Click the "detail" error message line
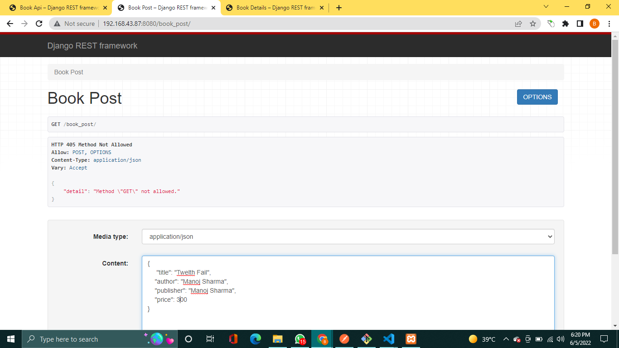The height and width of the screenshot is (348, 619). pyautogui.click(x=121, y=191)
